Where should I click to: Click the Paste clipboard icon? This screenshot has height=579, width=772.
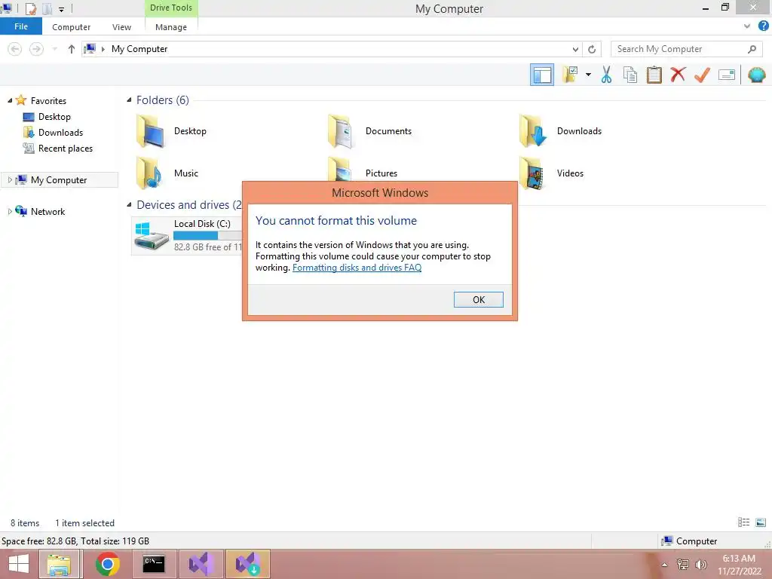pyautogui.click(x=654, y=75)
